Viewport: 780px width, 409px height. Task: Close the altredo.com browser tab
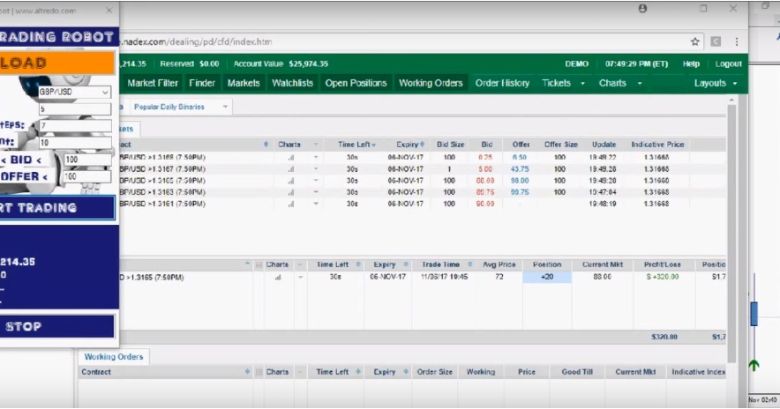(109, 10)
